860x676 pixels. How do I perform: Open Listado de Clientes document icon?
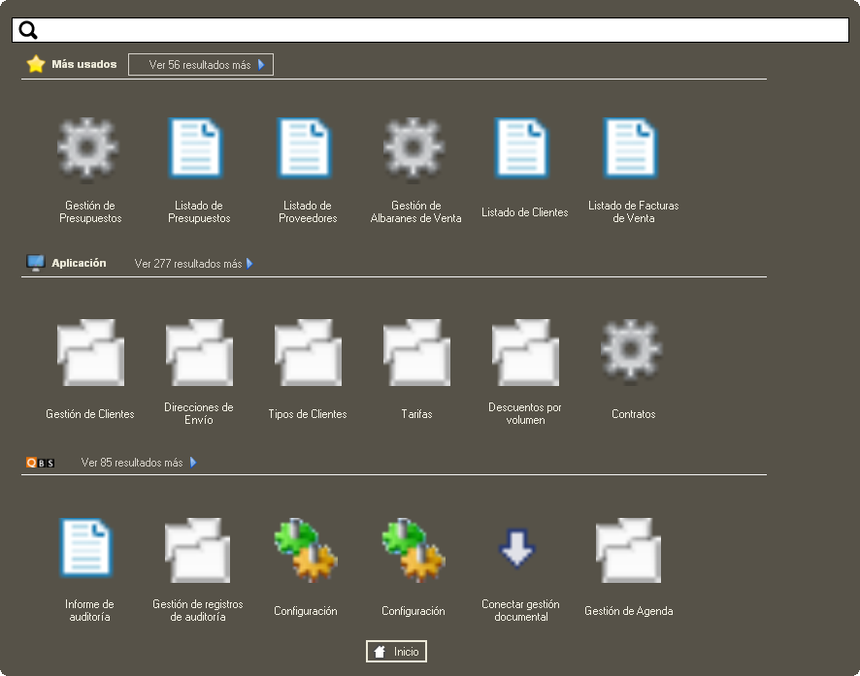pos(524,150)
